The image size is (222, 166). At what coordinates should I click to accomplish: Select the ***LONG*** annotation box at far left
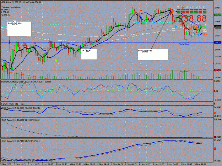tap(19, 29)
